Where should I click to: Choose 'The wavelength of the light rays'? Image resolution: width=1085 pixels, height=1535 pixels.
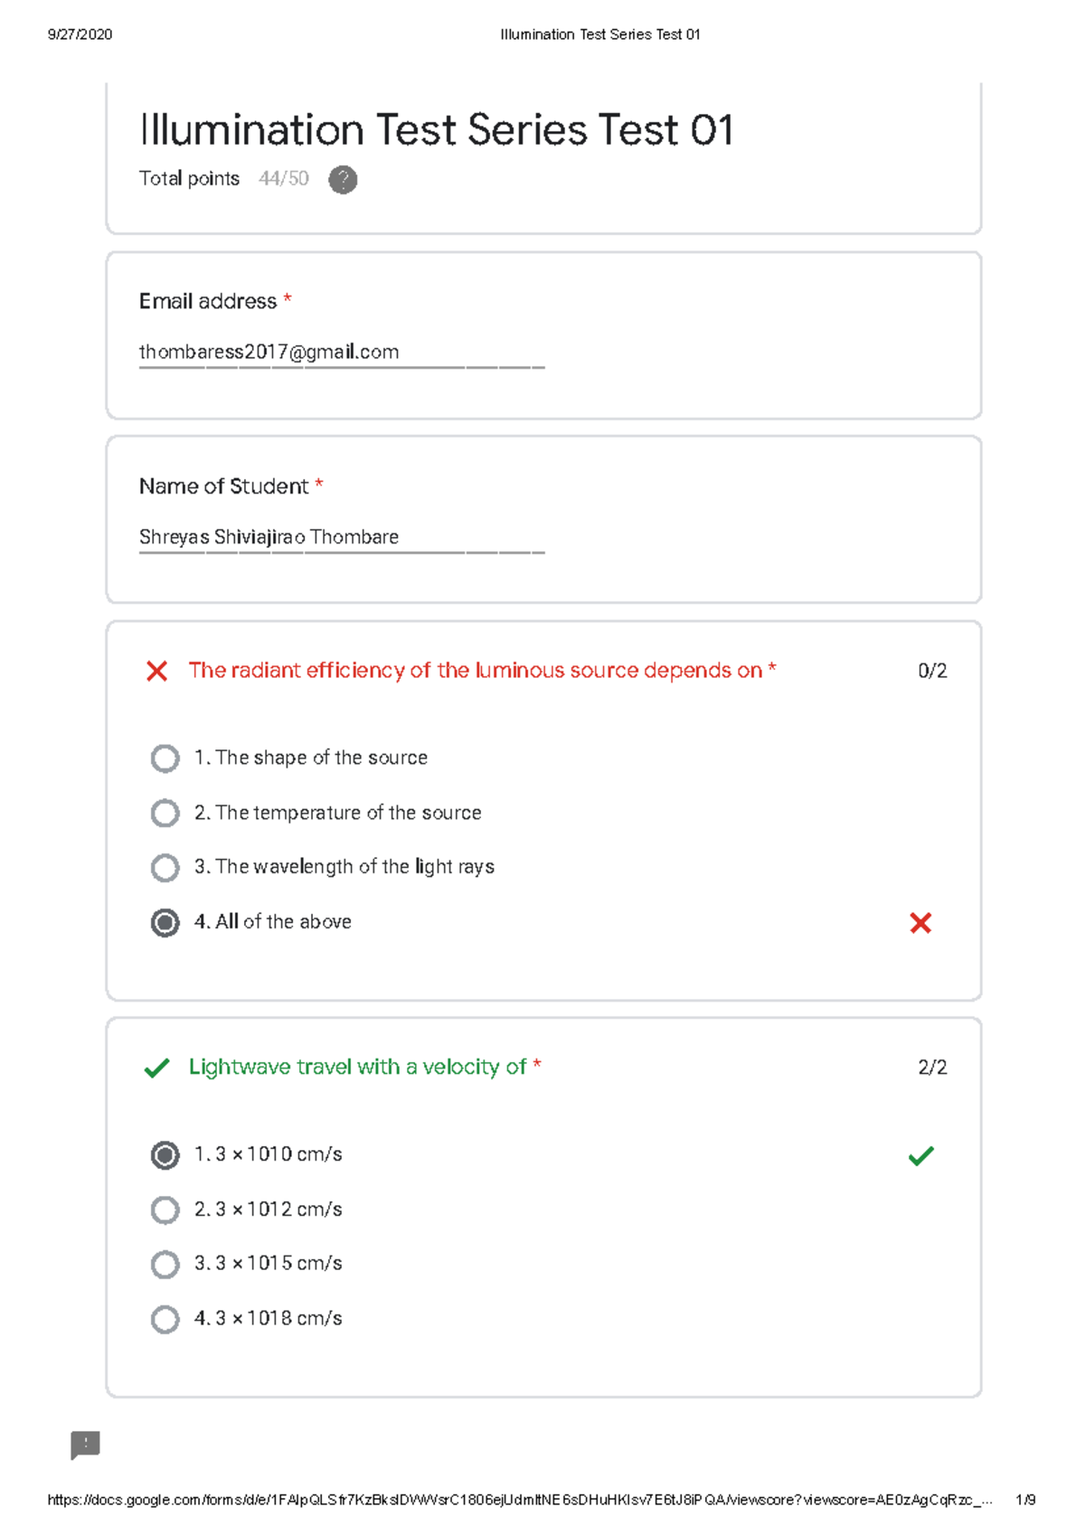(x=165, y=868)
